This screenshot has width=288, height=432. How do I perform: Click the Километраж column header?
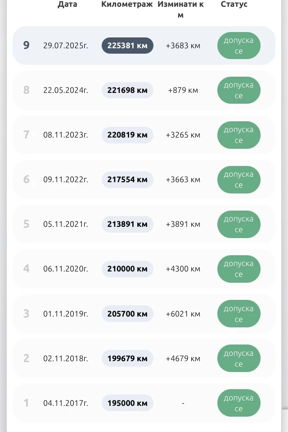[x=127, y=5]
